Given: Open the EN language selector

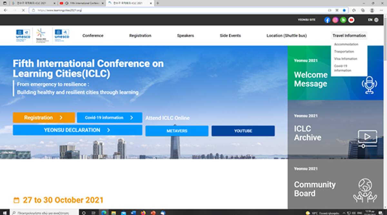Looking at the screenshot, I should (370, 20).
